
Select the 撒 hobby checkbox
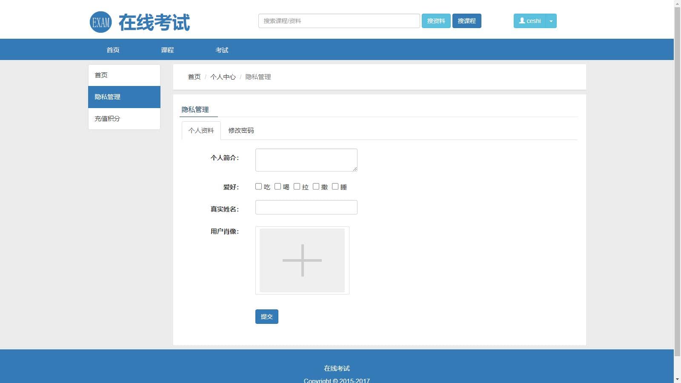click(316, 186)
